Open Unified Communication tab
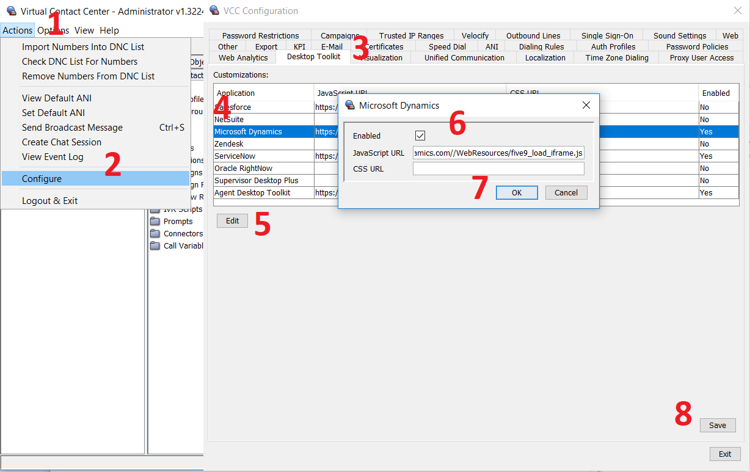This screenshot has height=472, width=750. pos(464,57)
